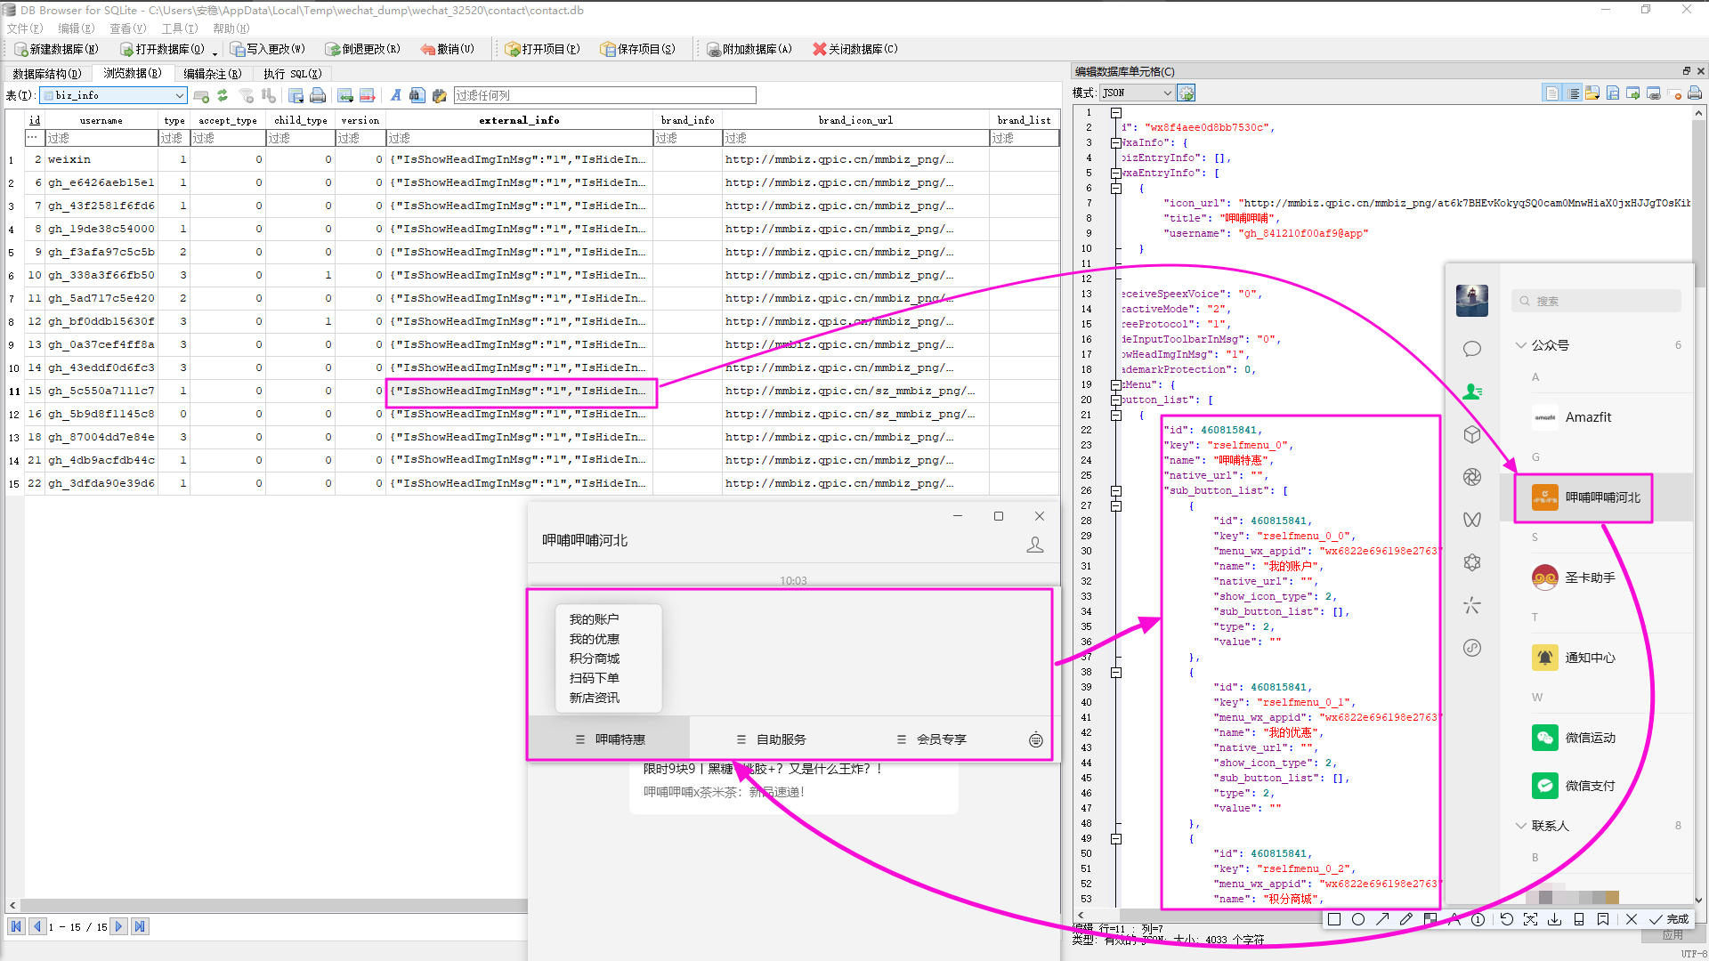Click the ellipse tool in the screenshot toolbar
Screen dimensions: 1709x961
coord(1358,919)
